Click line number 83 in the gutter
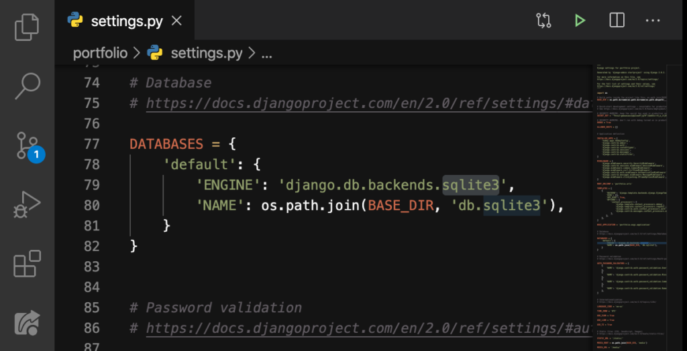The height and width of the screenshot is (351, 687). (91, 267)
